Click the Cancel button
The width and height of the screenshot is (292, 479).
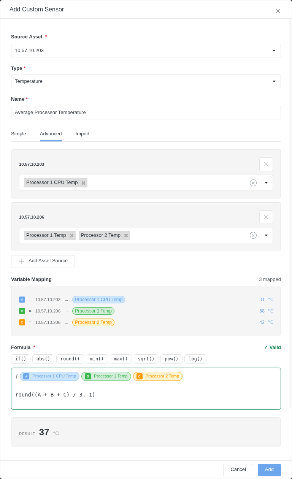(238, 470)
